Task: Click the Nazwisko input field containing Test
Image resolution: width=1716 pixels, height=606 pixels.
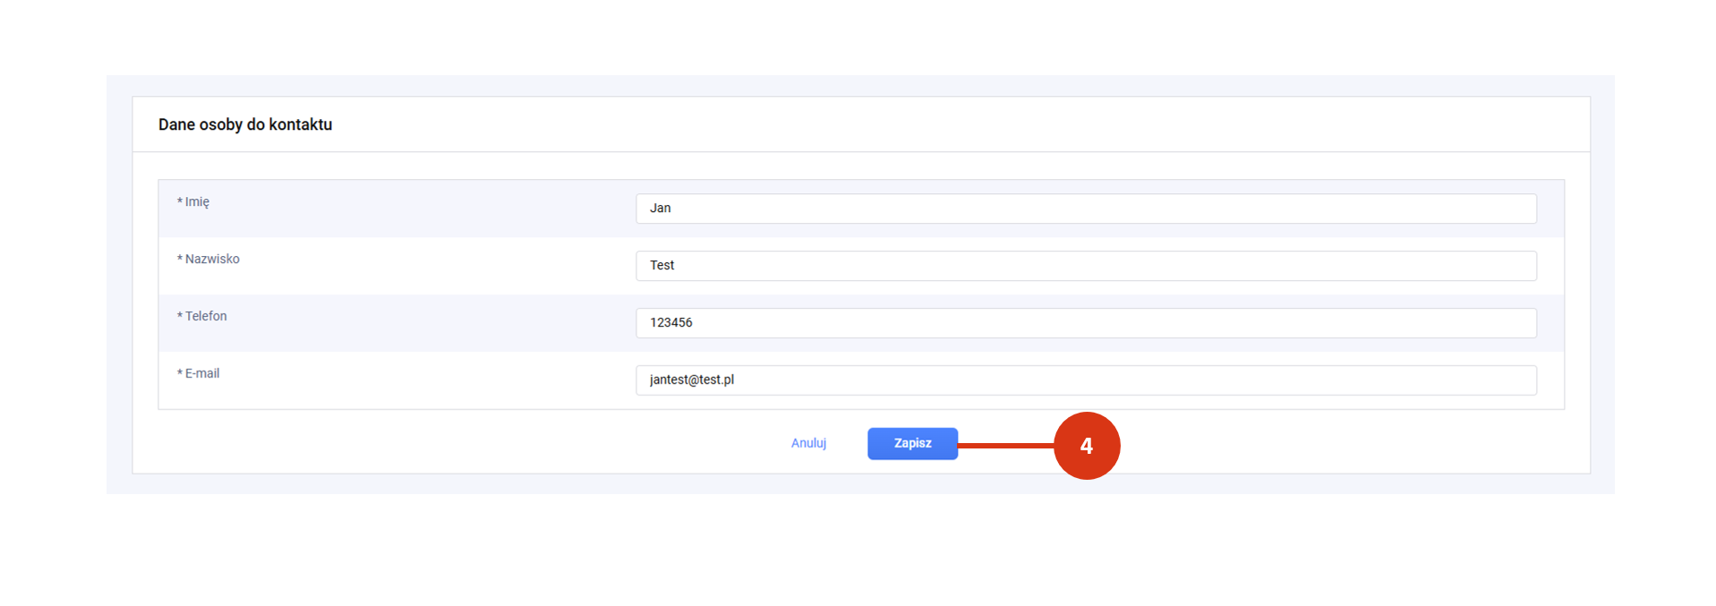Action: click(x=1086, y=266)
